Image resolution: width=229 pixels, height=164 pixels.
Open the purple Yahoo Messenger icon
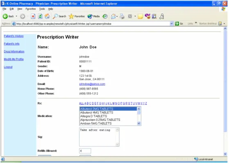[147, 16]
